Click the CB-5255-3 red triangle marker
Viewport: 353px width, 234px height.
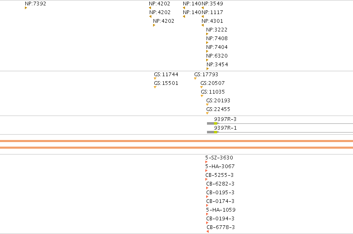pyautogui.click(x=207, y=179)
